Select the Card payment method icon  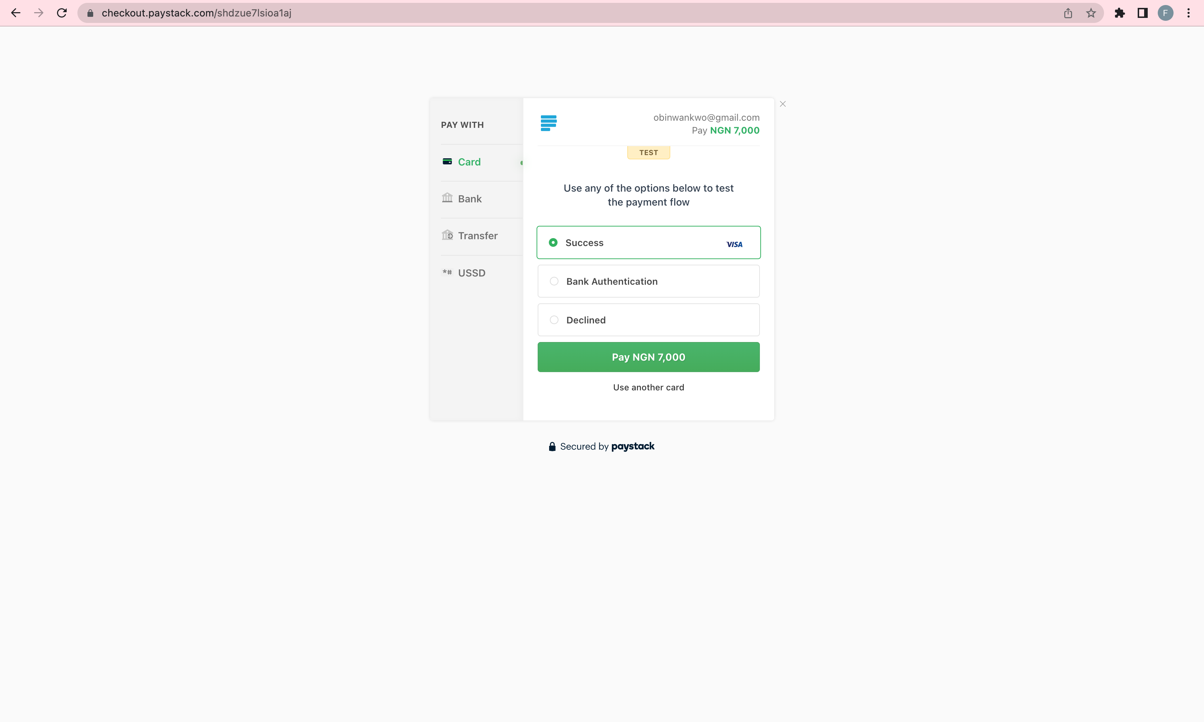pos(447,162)
